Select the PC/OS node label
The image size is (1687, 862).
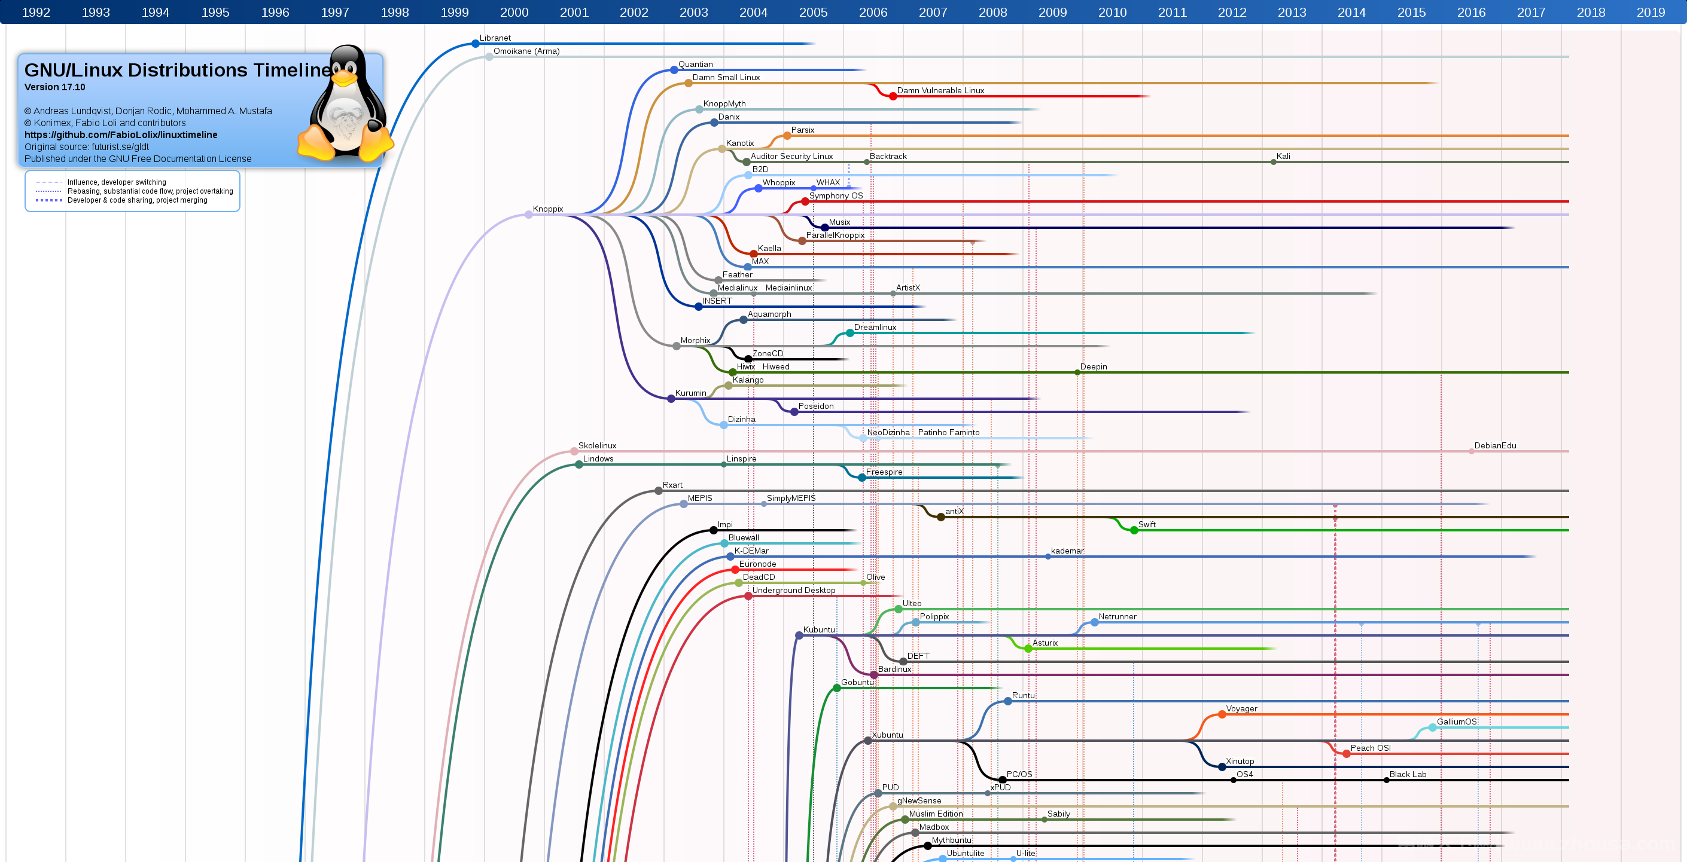tap(1019, 774)
